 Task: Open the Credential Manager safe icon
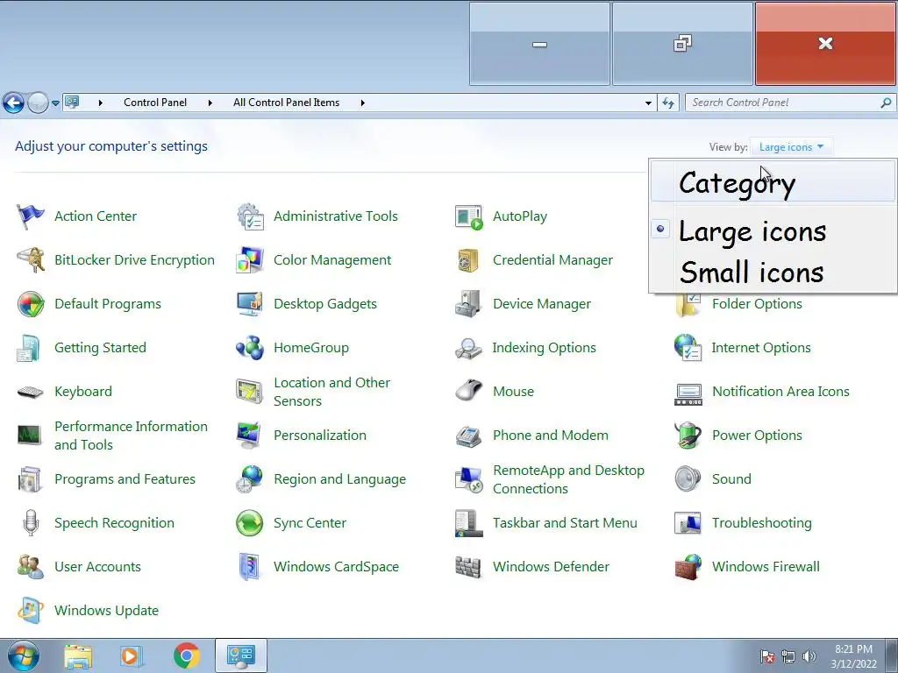(x=468, y=259)
